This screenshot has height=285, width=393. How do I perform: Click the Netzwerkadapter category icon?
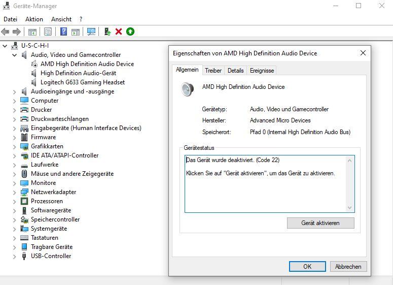[x=24, y=192]
